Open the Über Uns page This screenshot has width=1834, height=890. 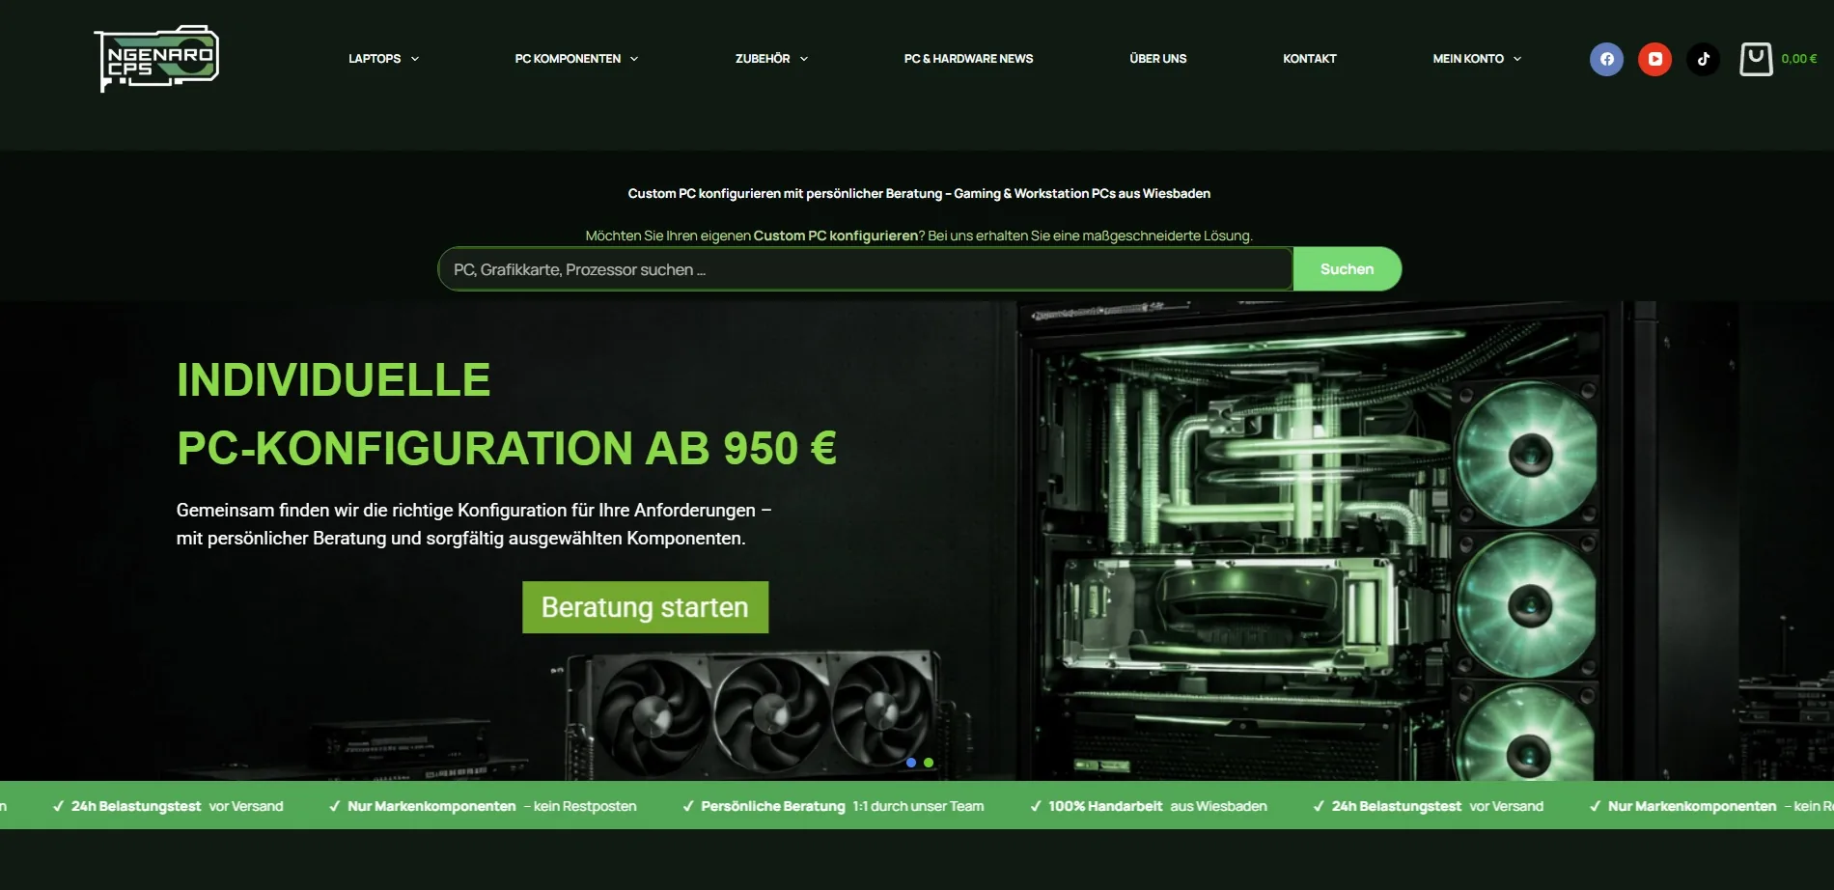[1158, 59]
